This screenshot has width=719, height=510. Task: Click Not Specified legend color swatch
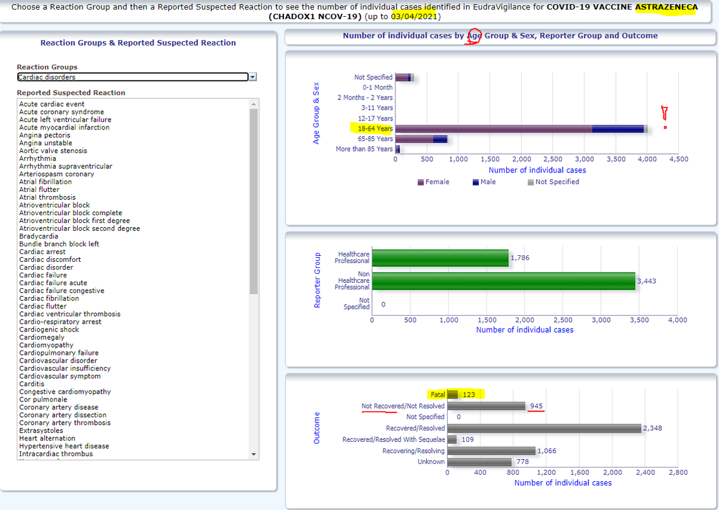coord(531,182)
